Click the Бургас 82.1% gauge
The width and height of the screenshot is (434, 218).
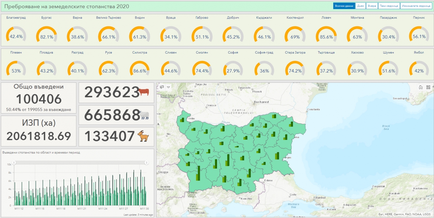pos(46,34)
